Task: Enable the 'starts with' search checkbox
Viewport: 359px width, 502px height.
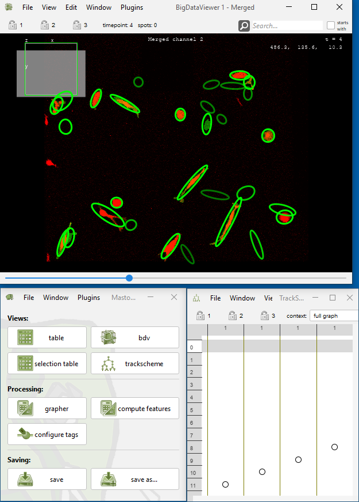Action: (x=331, y=25)
